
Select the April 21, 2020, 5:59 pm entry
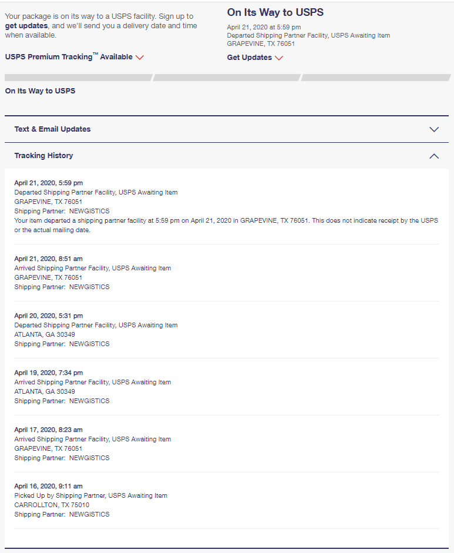pos(48,183)
